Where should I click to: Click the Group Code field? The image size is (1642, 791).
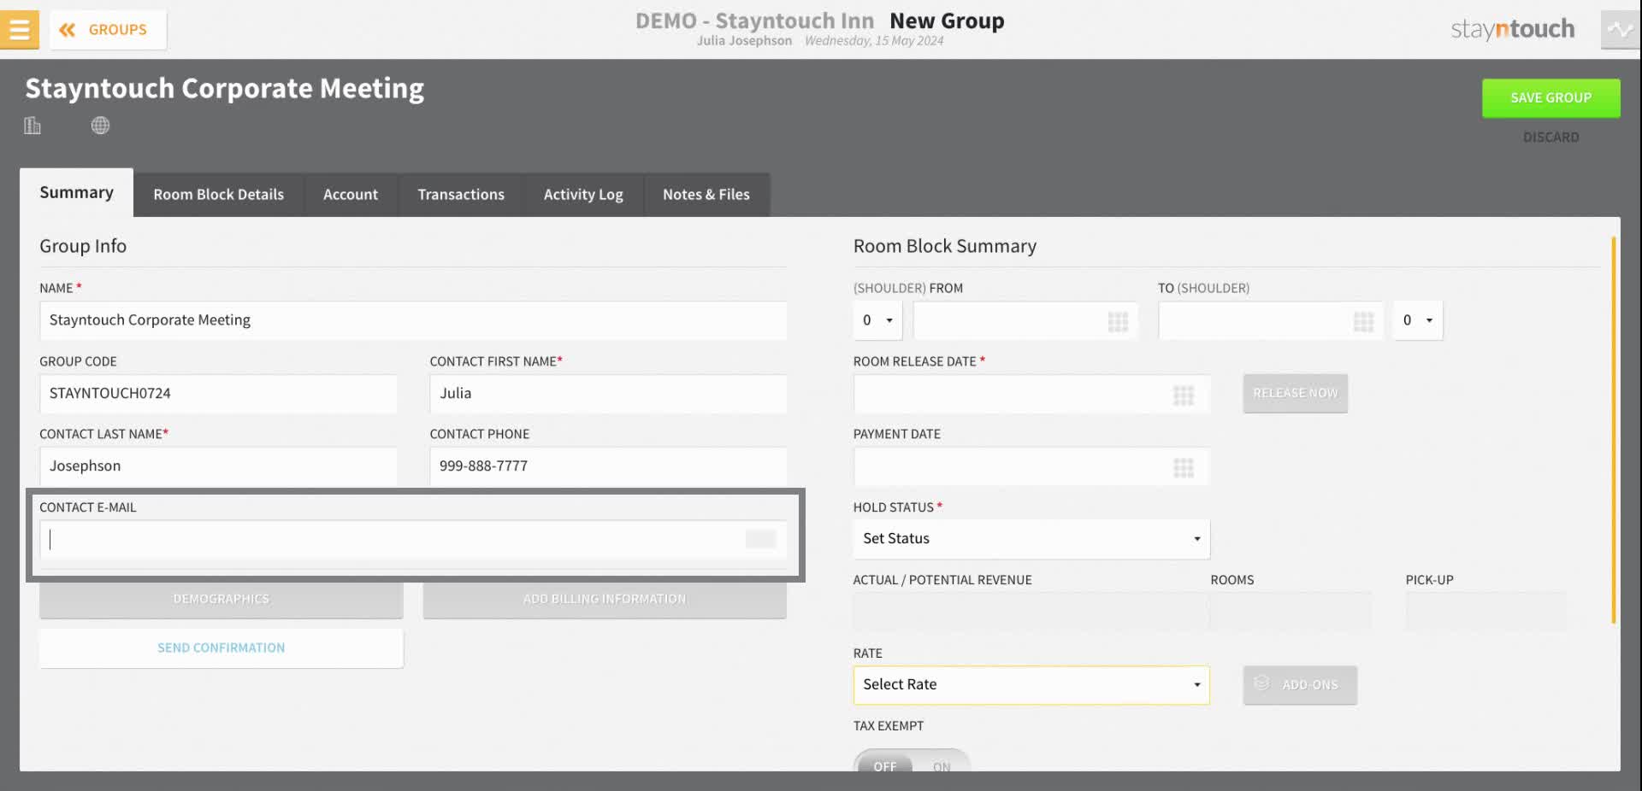click(218, 394)
